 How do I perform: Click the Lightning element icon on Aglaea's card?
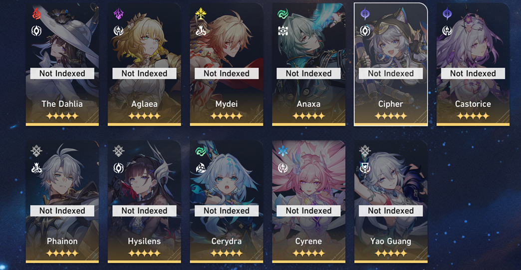118,14
